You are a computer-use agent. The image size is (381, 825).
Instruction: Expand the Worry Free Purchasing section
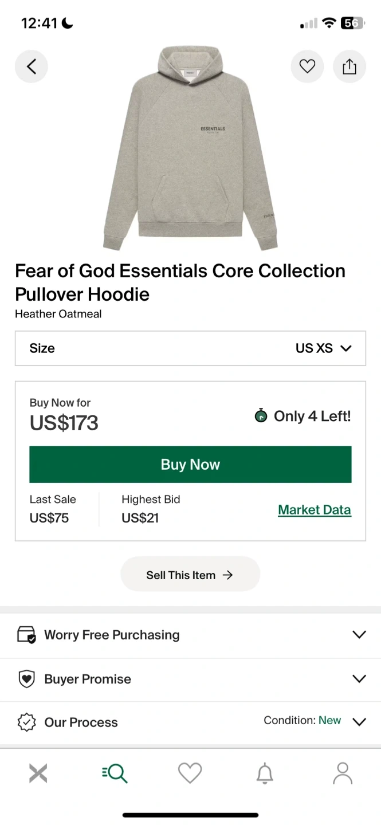pos(190,635)
